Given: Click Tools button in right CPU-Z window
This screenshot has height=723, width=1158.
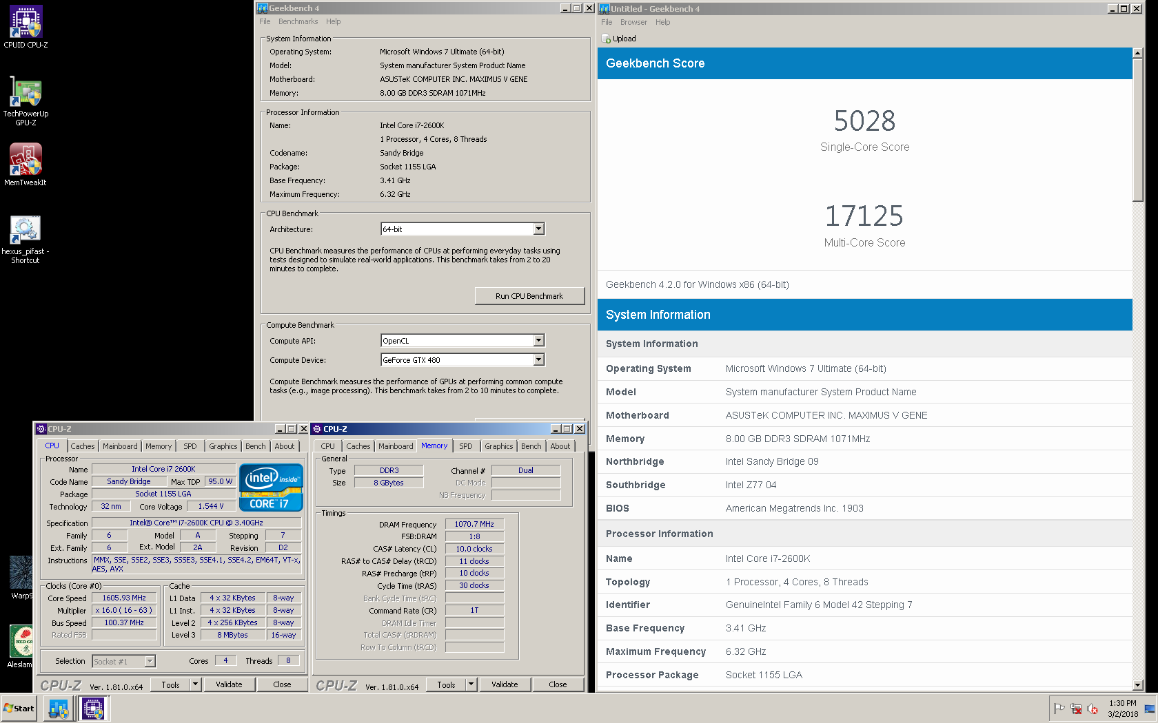Looking at the screenshot, I should [446, 684].
